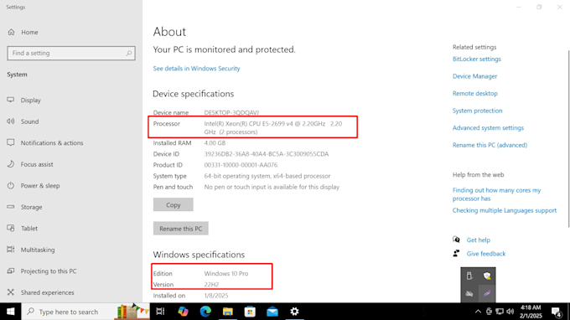This screenshot has width=570, height=320.
Task: Click the Rename this PC button
Action: (x=181, y=229)
